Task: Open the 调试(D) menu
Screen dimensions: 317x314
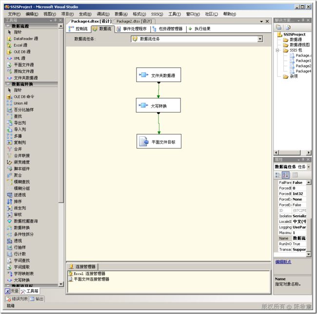Action: 103,14
